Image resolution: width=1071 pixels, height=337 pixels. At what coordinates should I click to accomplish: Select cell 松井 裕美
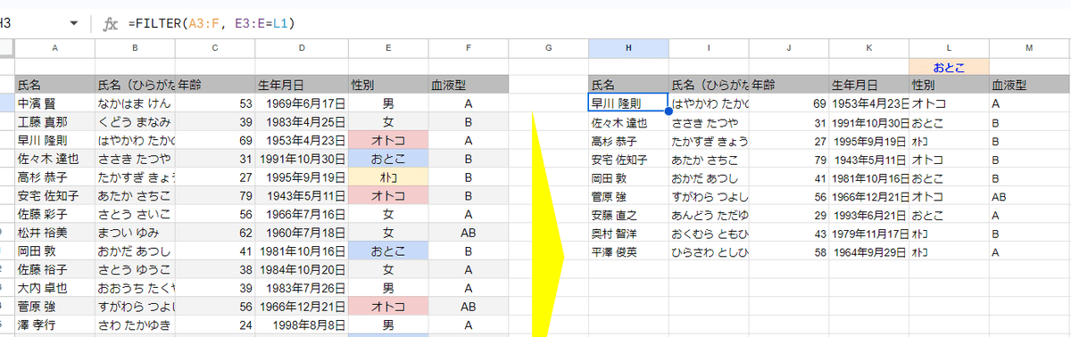[x=55, y=233]
